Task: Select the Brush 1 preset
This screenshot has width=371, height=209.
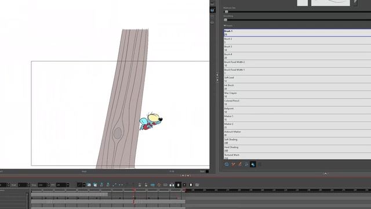Action: coord(297,33)
